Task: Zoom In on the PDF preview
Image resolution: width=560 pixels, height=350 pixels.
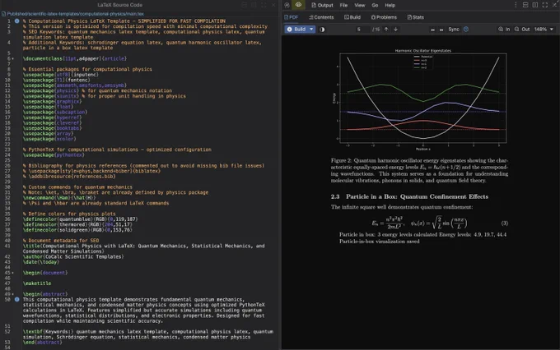Action: click(504, 30)
